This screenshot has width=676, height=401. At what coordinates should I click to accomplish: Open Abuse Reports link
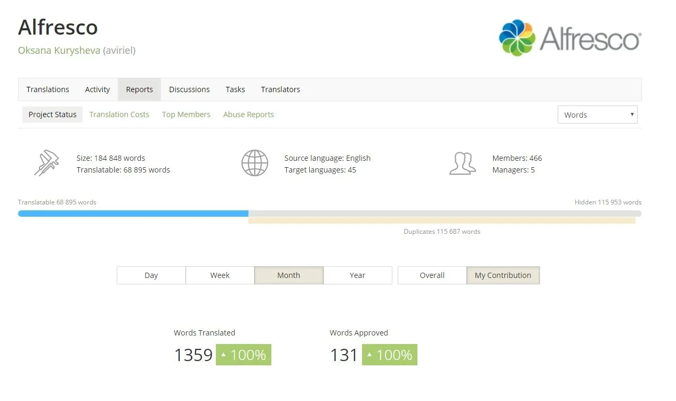click(248, 114)
